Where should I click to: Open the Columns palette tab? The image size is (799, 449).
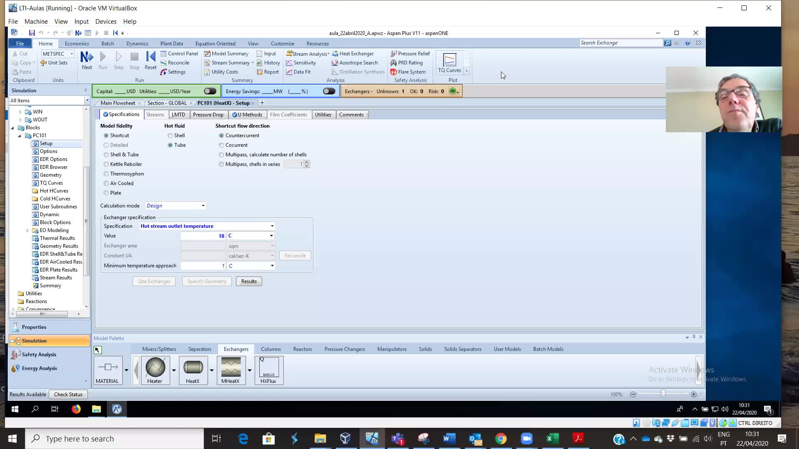coord(271,349)
